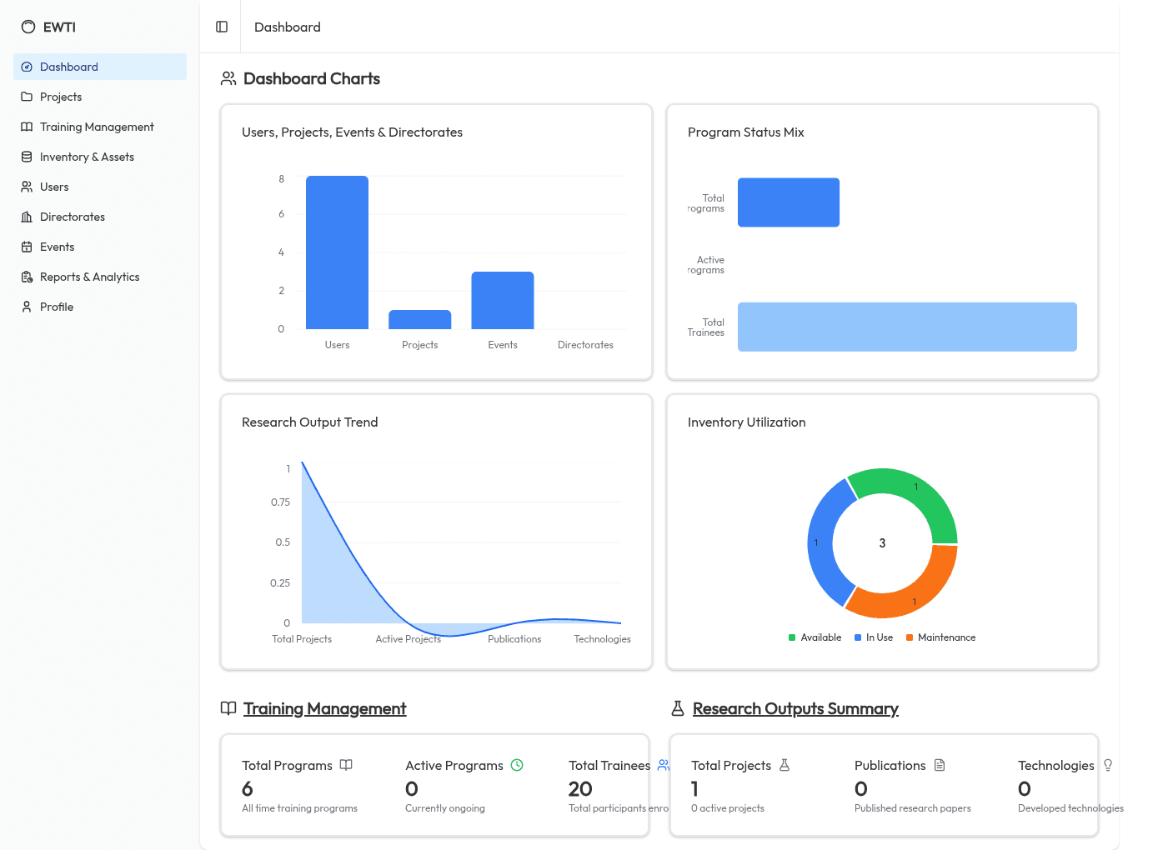Open the Training Management summary link
Screen dimensions: 1168x850
point(324,708)
